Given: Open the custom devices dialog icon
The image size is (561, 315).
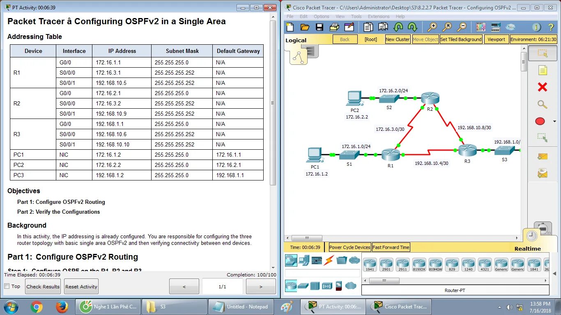Looking at the screenshot, I should (496, 27).
